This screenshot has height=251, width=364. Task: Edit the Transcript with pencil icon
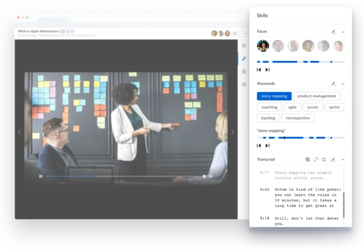[x=333, y=159]
